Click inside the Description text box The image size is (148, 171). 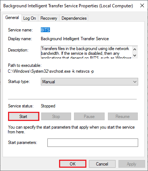point(86,52)
